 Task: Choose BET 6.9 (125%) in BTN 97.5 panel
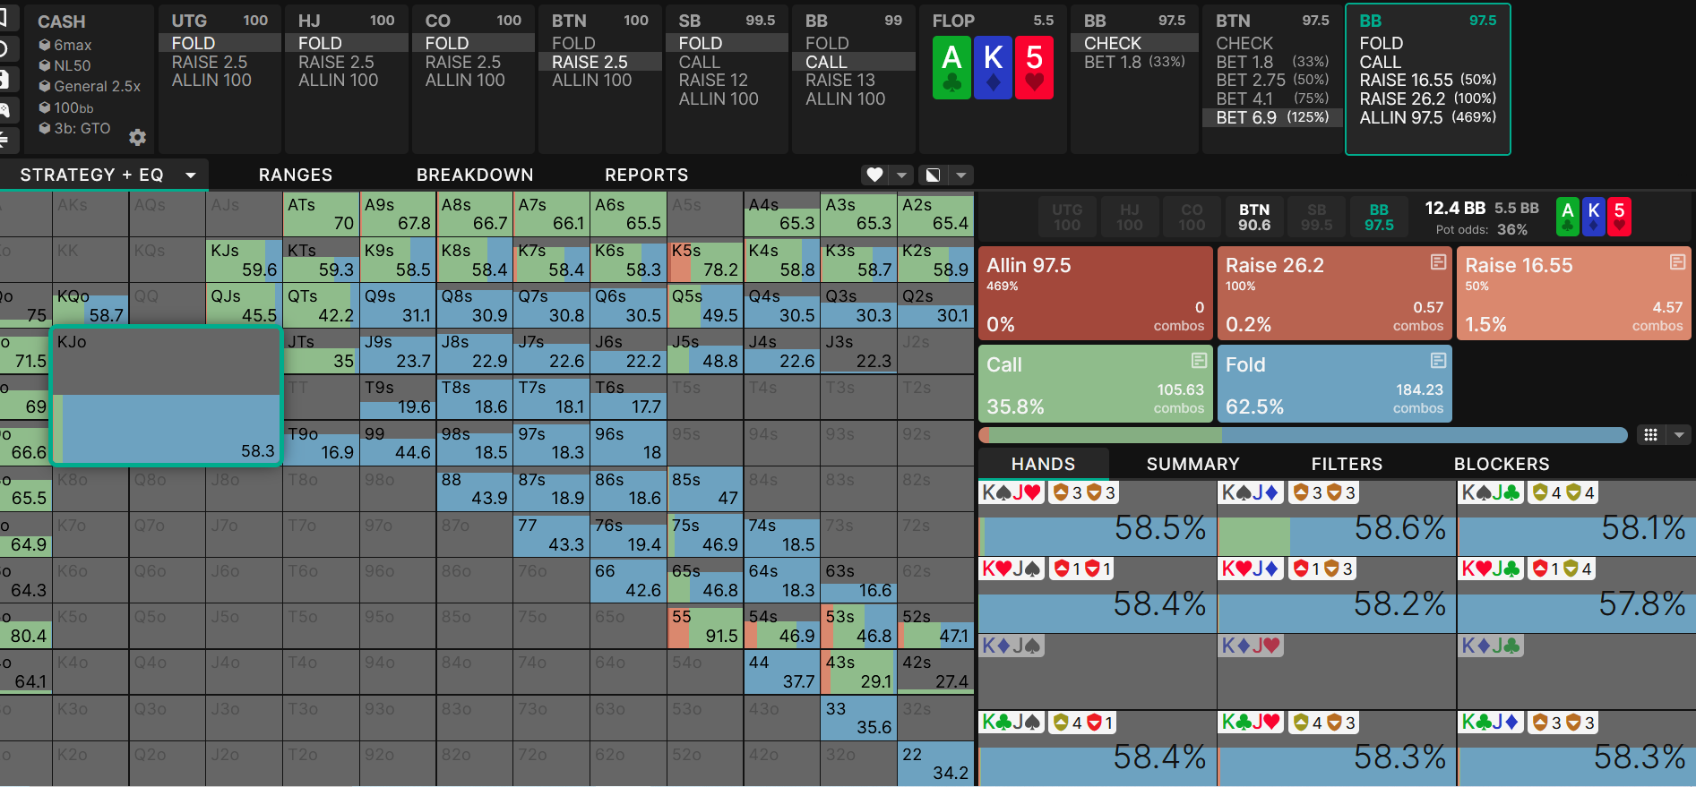click(x=1272, y=117)
